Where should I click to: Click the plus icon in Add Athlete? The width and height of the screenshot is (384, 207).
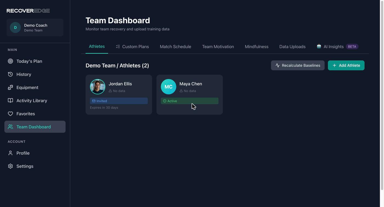point(334,65)
